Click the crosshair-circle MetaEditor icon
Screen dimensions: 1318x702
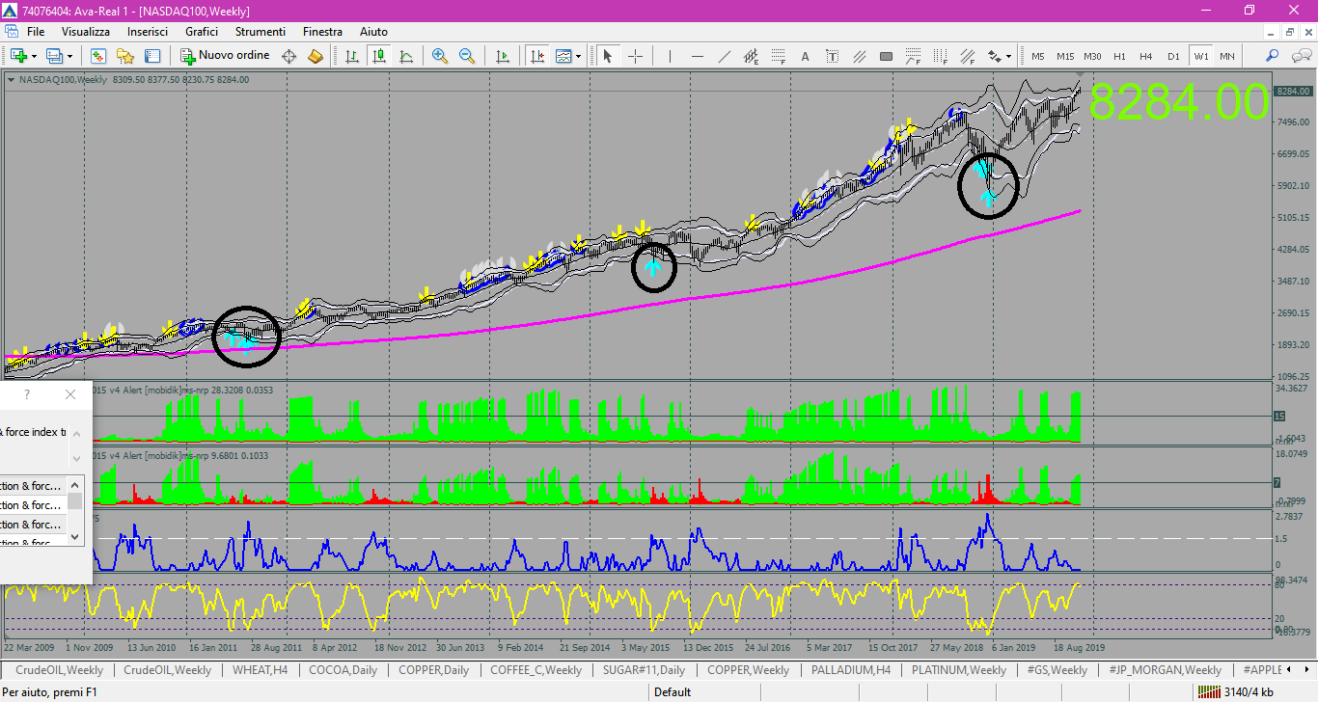[288, 56]
